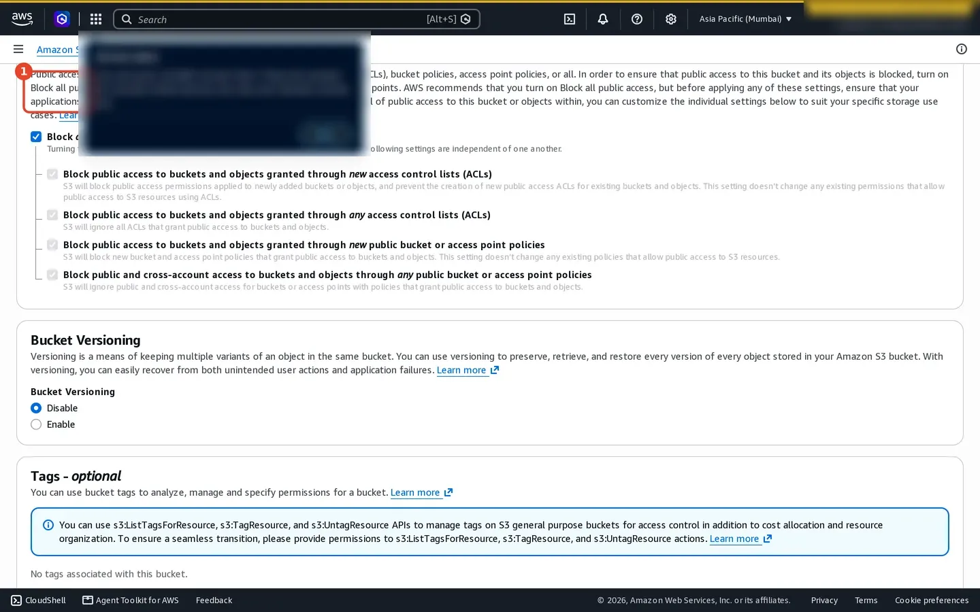Viewport: 980px width, 612px height.
Task: Click the 'Tags - optional' heading
Action: pos(76,476)
